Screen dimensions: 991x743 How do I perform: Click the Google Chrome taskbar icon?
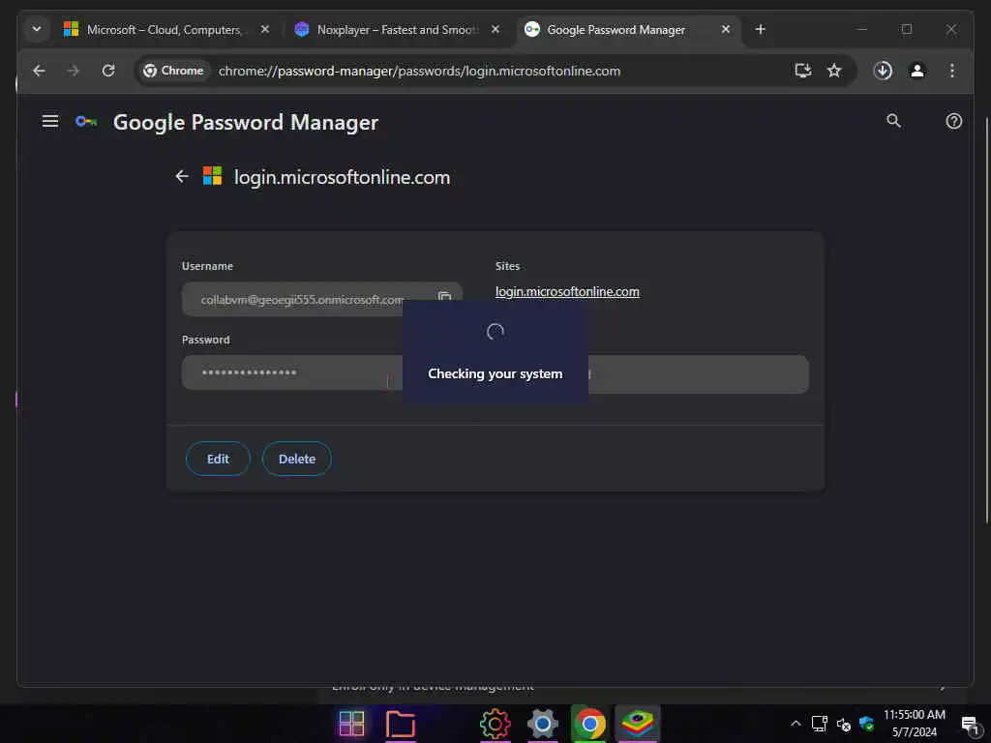tap(589, 724)
